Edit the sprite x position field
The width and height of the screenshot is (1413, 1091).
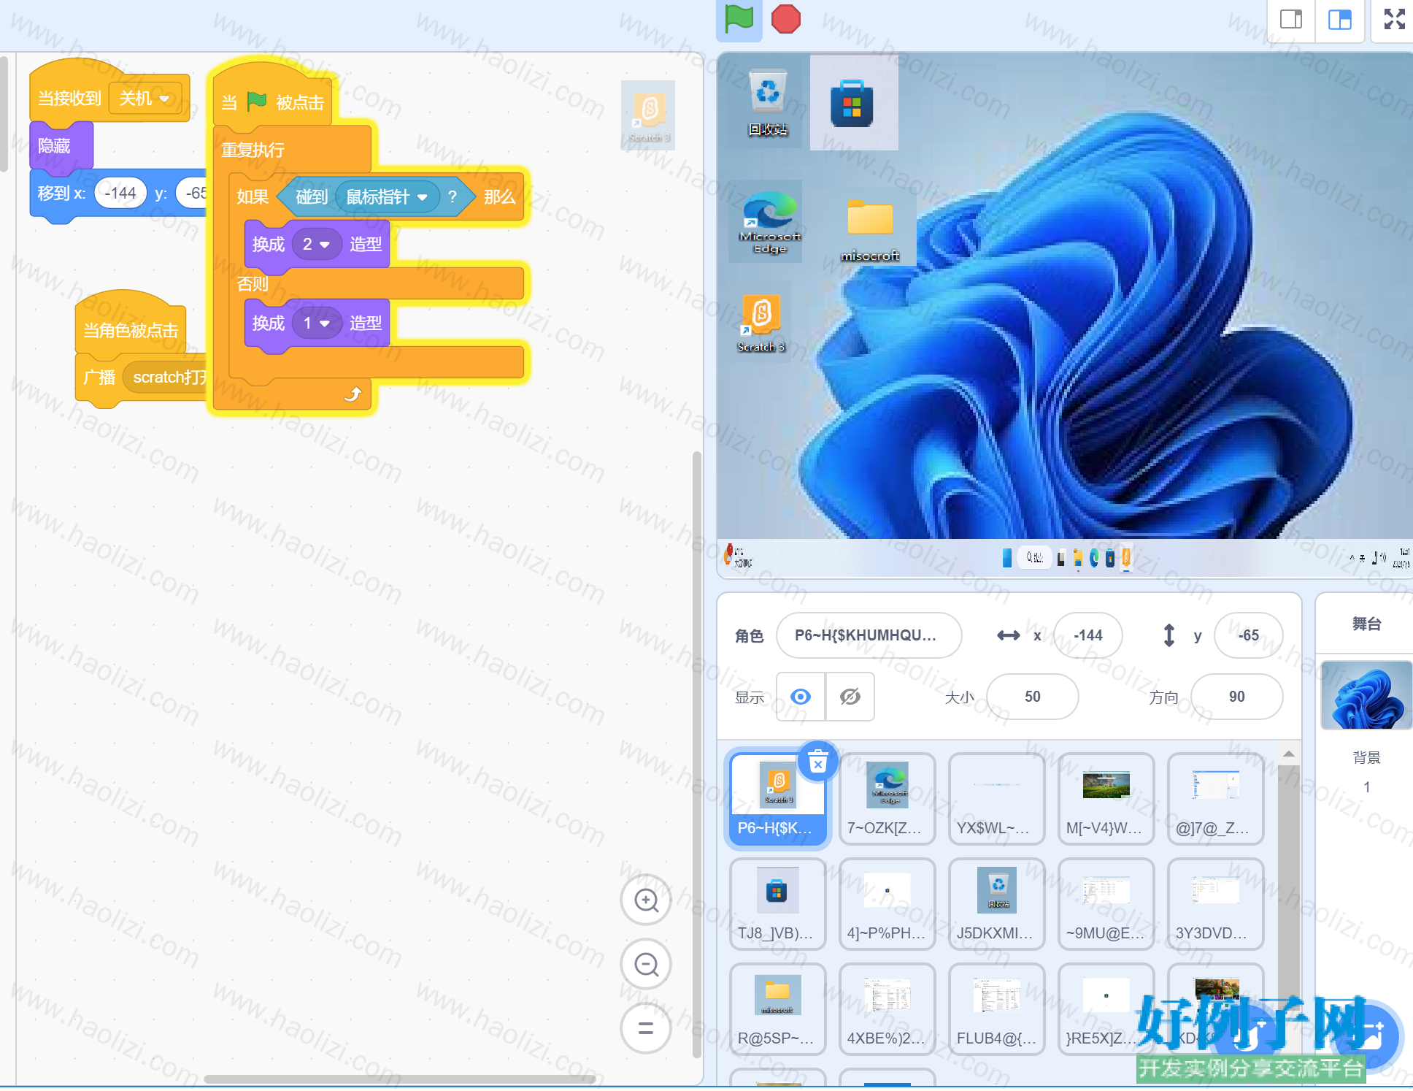click(1088, 635)
